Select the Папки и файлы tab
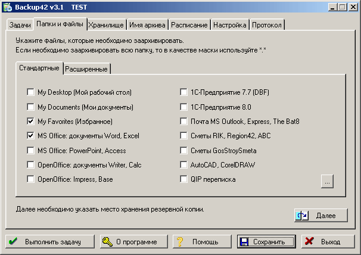361x255 pixels. [60, 24]
